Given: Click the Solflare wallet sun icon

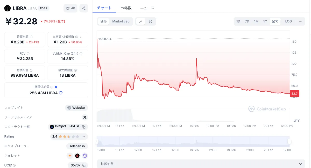Looking at the screenshot, I should click(69, 156).
